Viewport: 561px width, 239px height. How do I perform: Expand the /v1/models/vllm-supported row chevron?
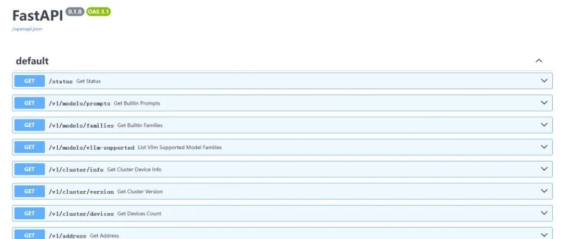(544, 147)
